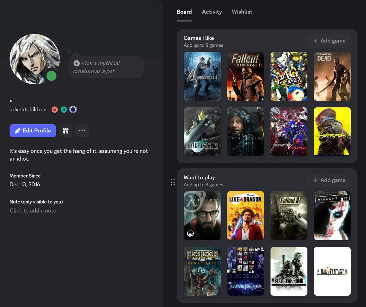366x307 pixels.
Task: Select the Fallout New Vegas cover
Action: pos(246,76)
